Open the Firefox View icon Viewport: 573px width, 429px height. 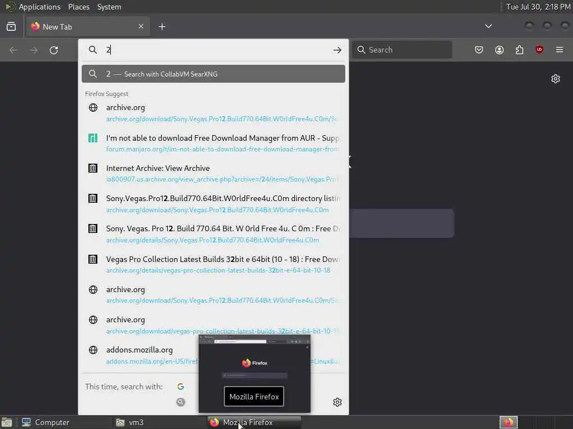pos(11,27)
